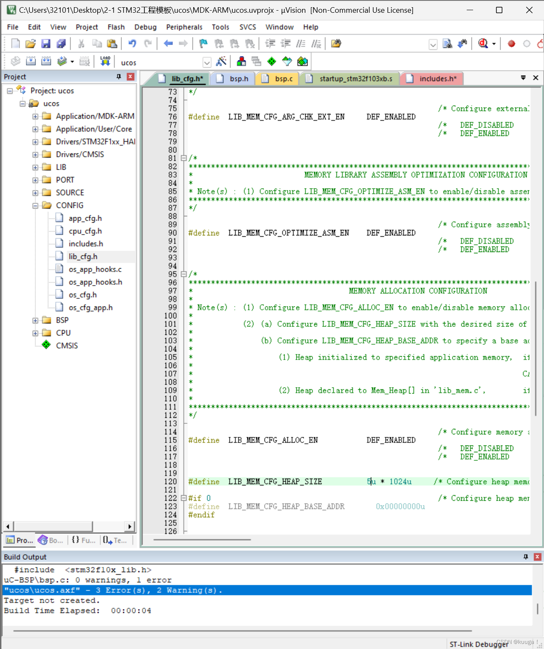Viewport: 544px width, 649px height.
Task: Indent selected lines icon
Action: [x=270, y=43]
